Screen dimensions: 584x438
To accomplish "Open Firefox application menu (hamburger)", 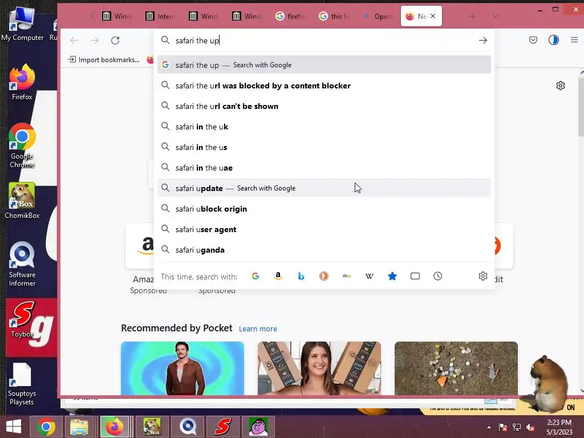I will (x=574, y=40).
